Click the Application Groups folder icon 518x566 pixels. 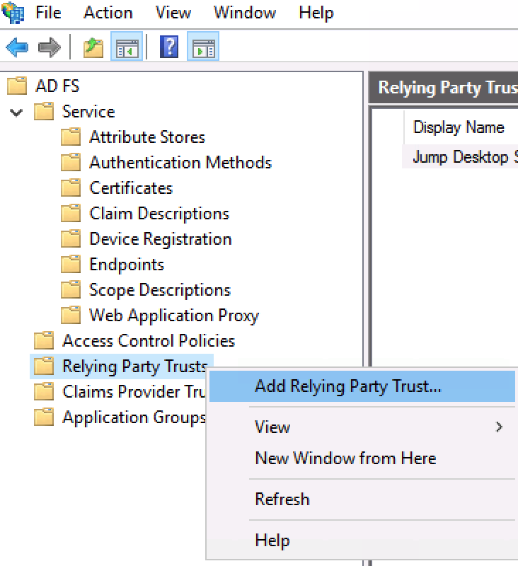click(x=44, y=417)
